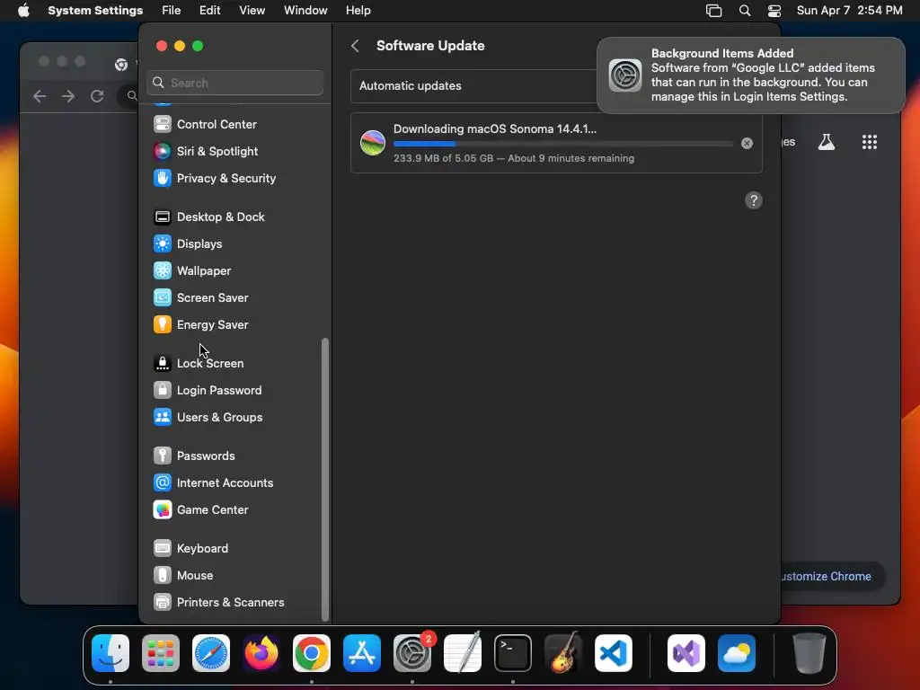Go back from Software Update
Screen dimensions: 920x690
click(x=355, y=46)
